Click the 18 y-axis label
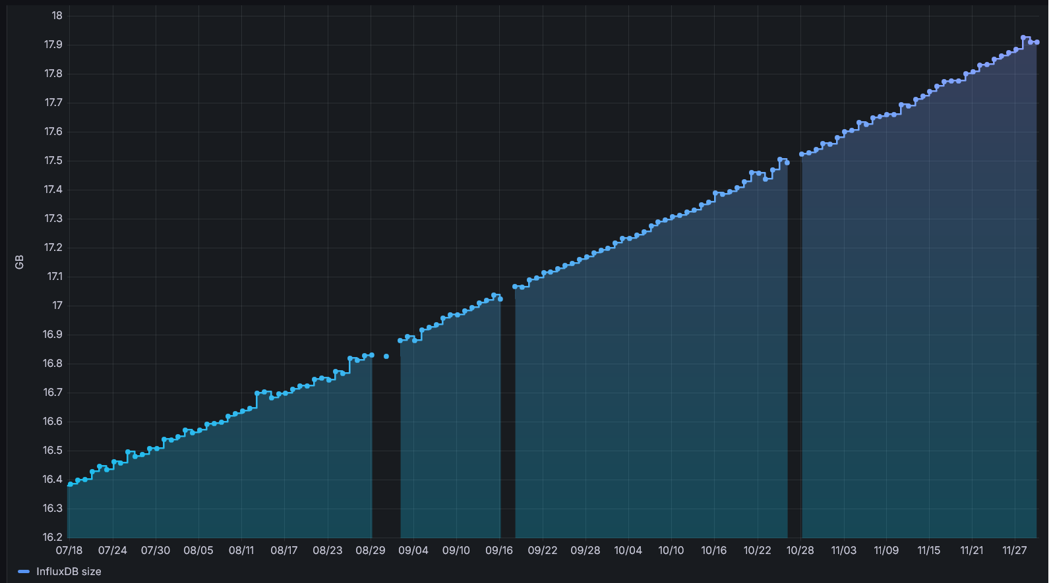 pos(57,16)
